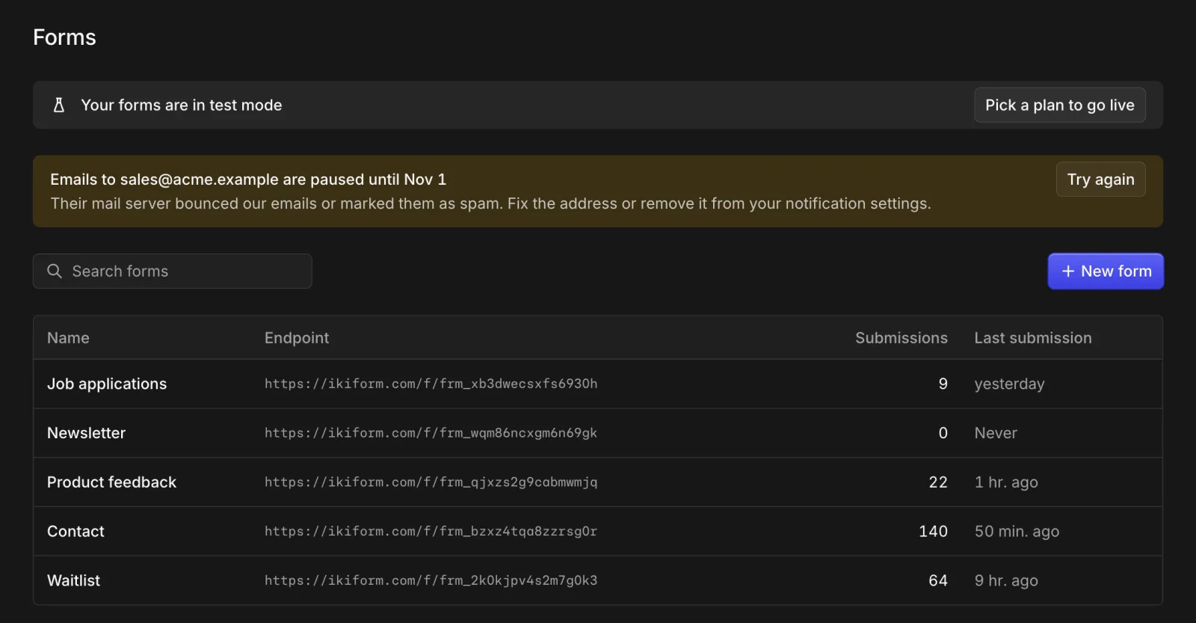Open the Contact form
The width and height of the screenshot is (1196, 623).
76,532
